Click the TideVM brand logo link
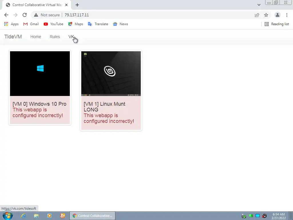The width and height of the screenshot is (293, 220). 13,37
